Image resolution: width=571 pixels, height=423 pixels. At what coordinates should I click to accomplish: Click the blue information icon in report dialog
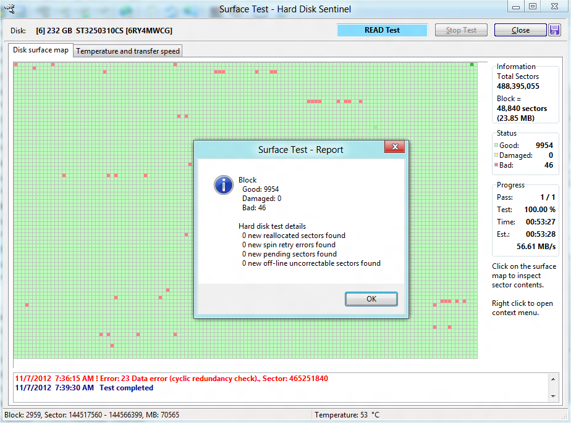click(224, 185)
